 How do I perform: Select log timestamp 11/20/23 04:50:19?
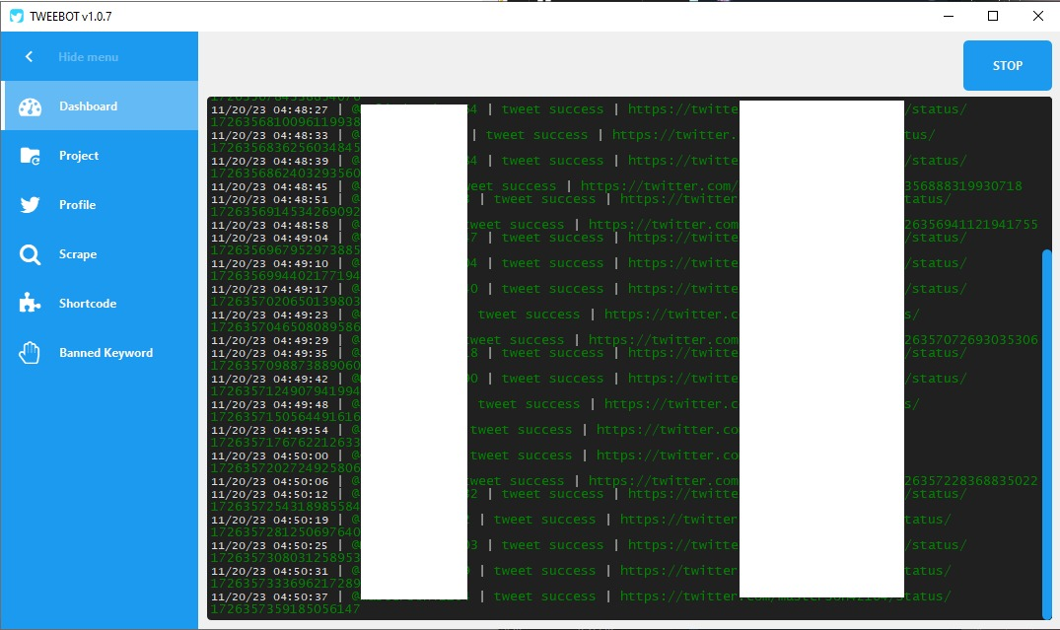point(270,521)
